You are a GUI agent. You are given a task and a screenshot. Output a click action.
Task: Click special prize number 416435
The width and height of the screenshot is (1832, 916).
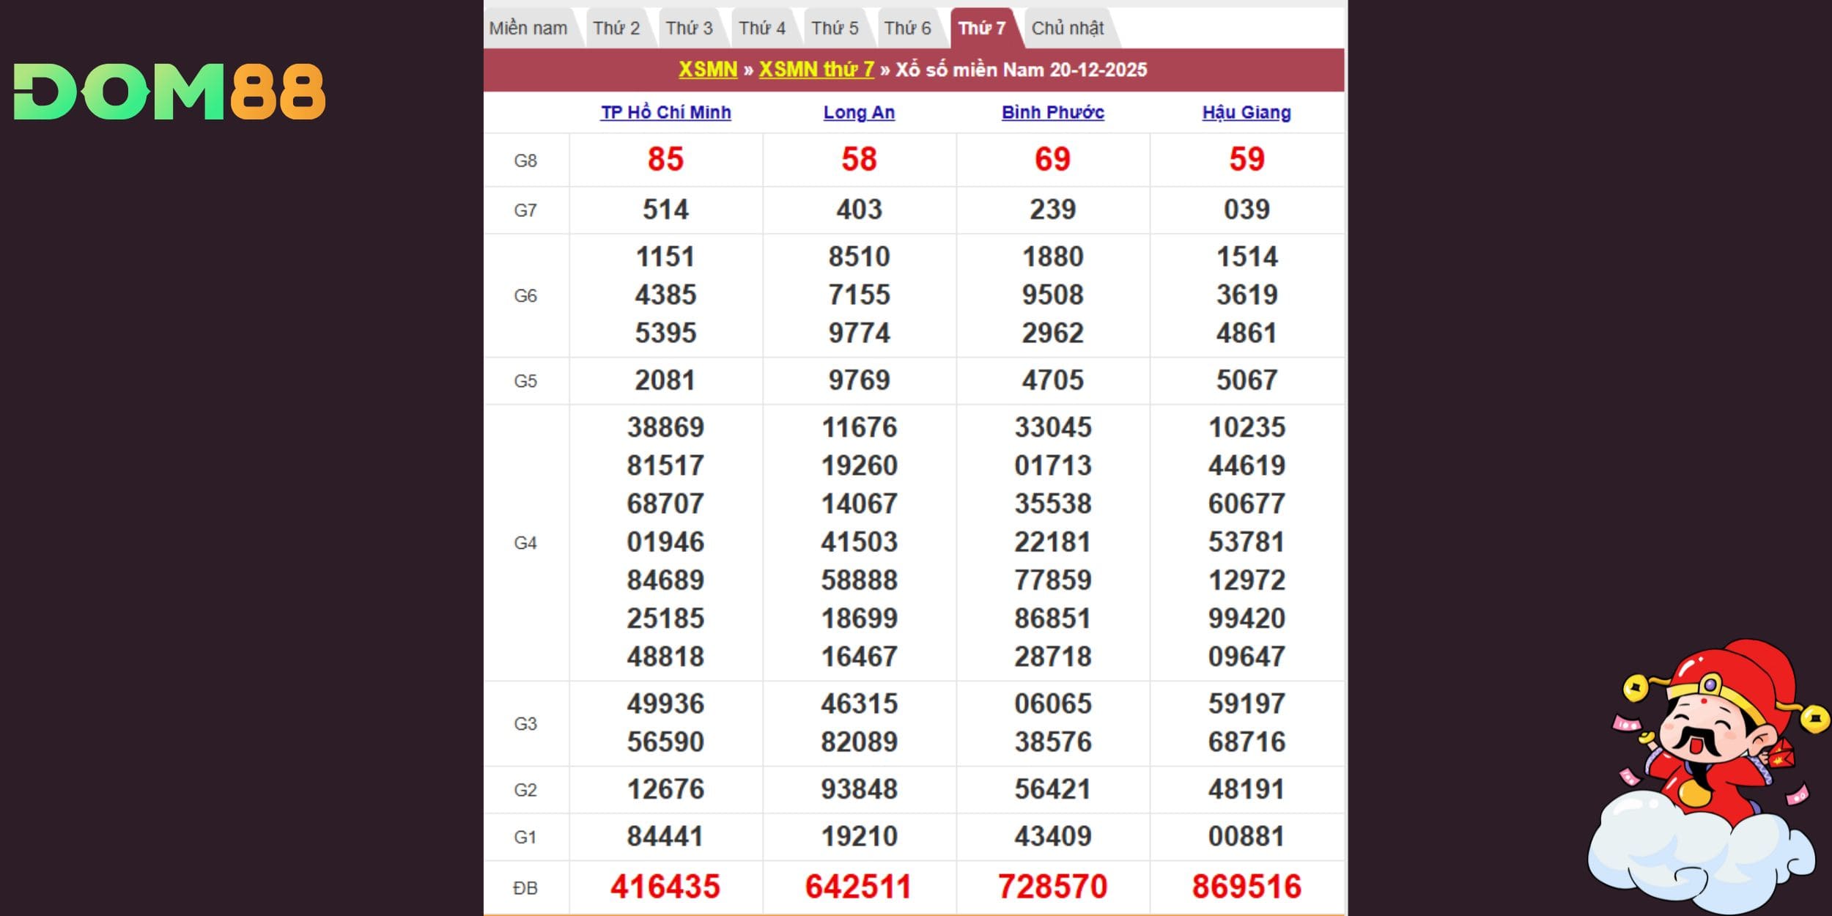tap(665, 887)
